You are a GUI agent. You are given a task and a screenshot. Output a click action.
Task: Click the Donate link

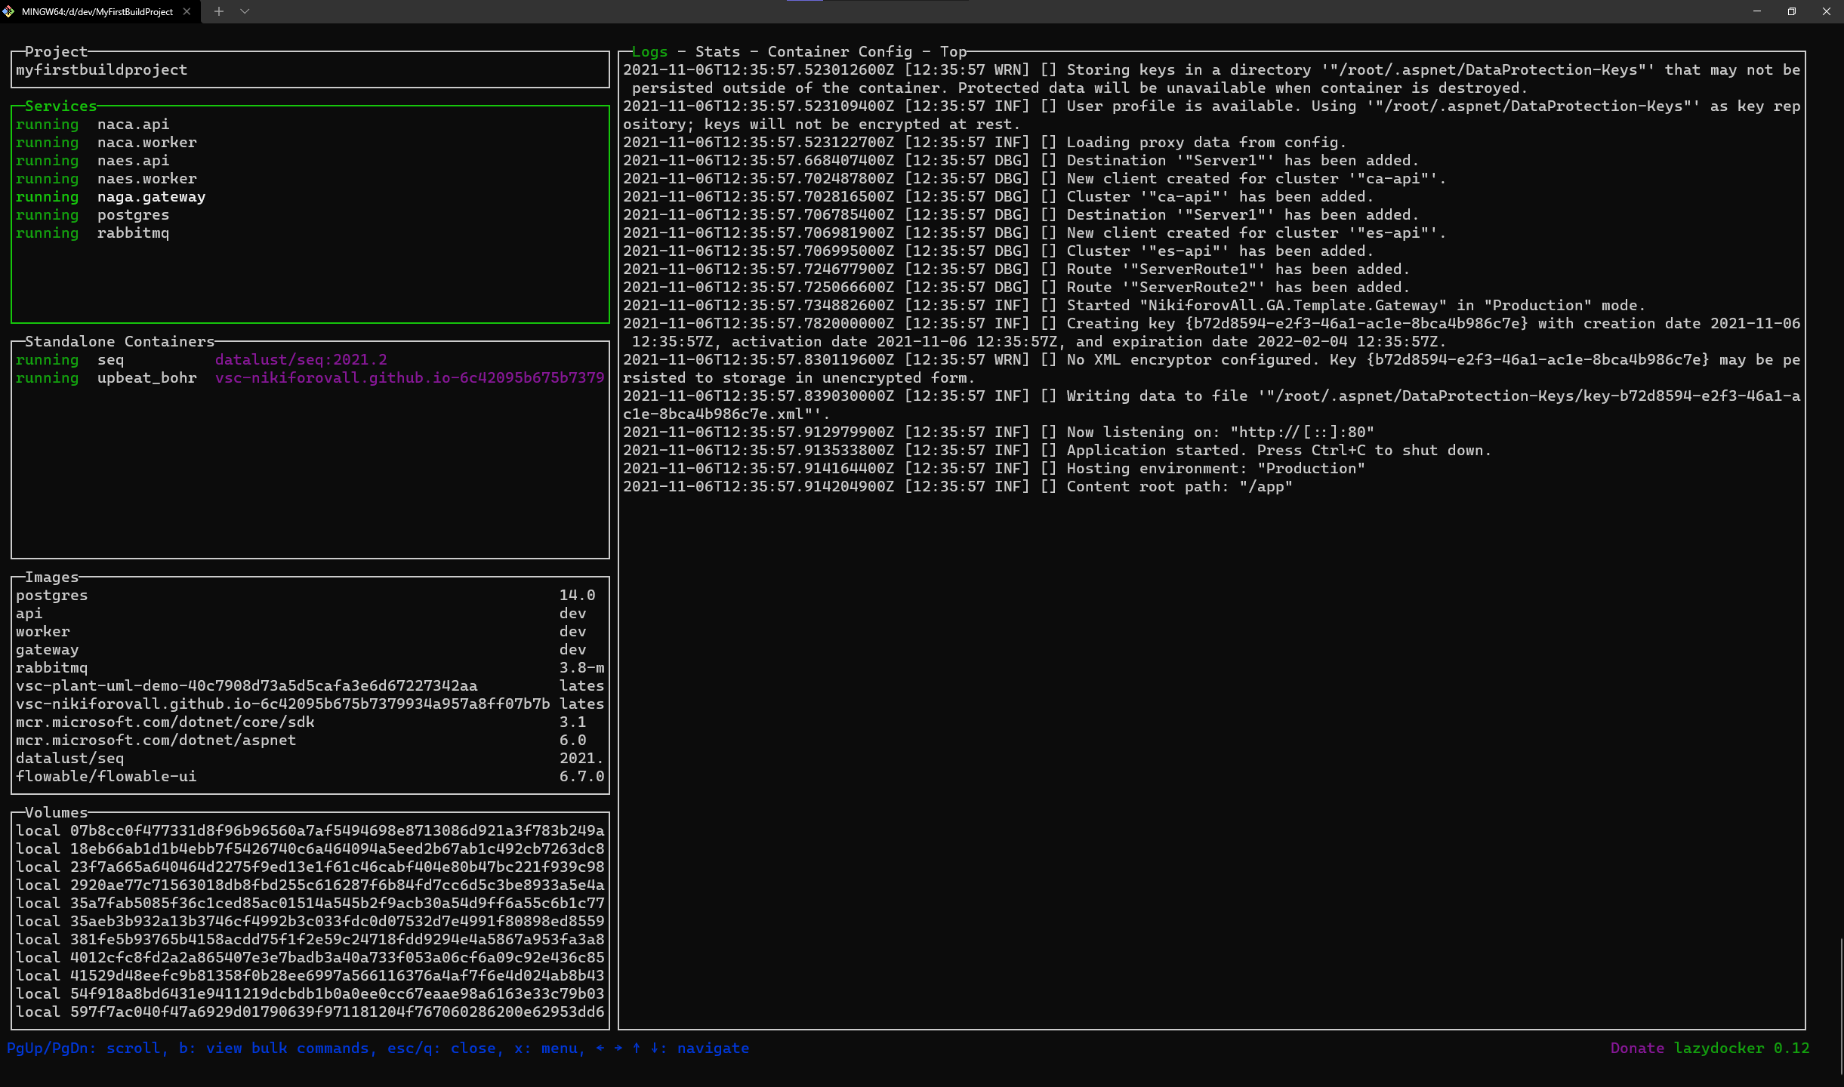click(x=1637, y=1048)
